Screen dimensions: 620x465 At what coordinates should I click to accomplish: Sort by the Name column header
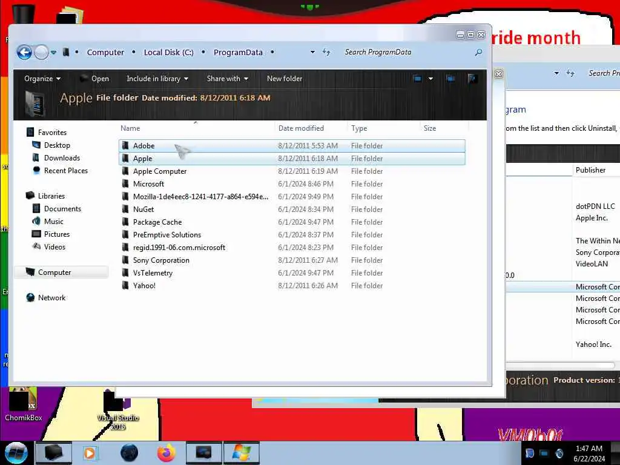(197, 128)
